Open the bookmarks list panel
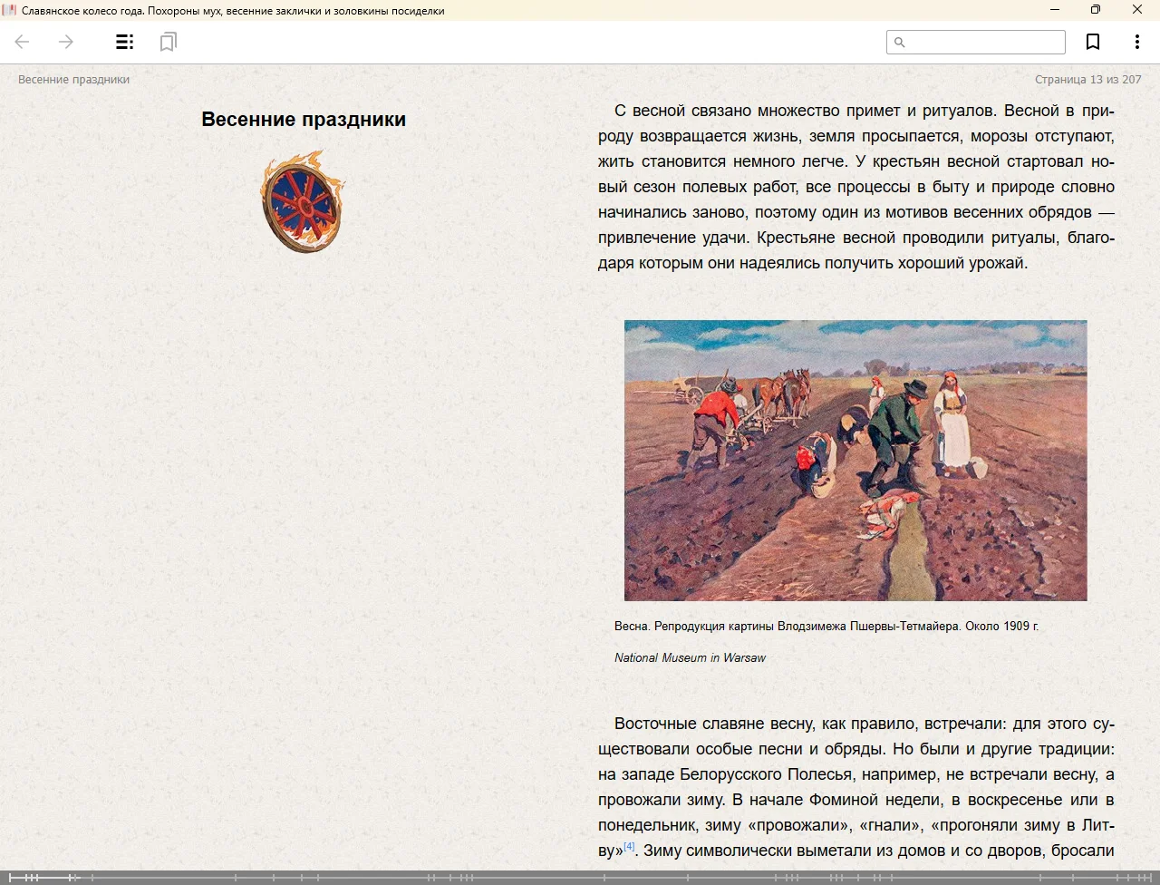 [x=168, y=42]
